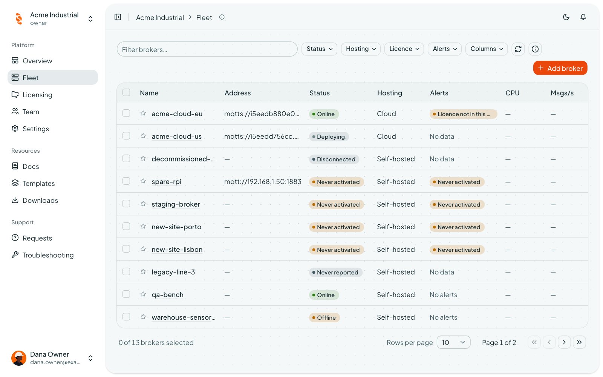
Task: Go to Licensing in sidebar
Action: point(53,95)
